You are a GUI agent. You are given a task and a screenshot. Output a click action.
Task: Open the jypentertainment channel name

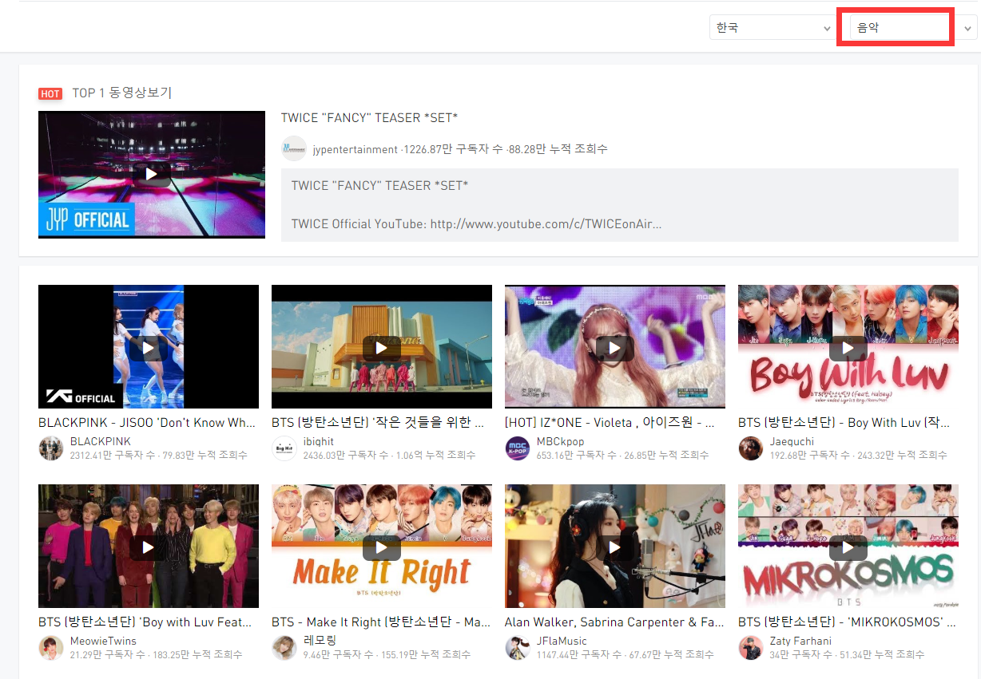coord(355,149)
